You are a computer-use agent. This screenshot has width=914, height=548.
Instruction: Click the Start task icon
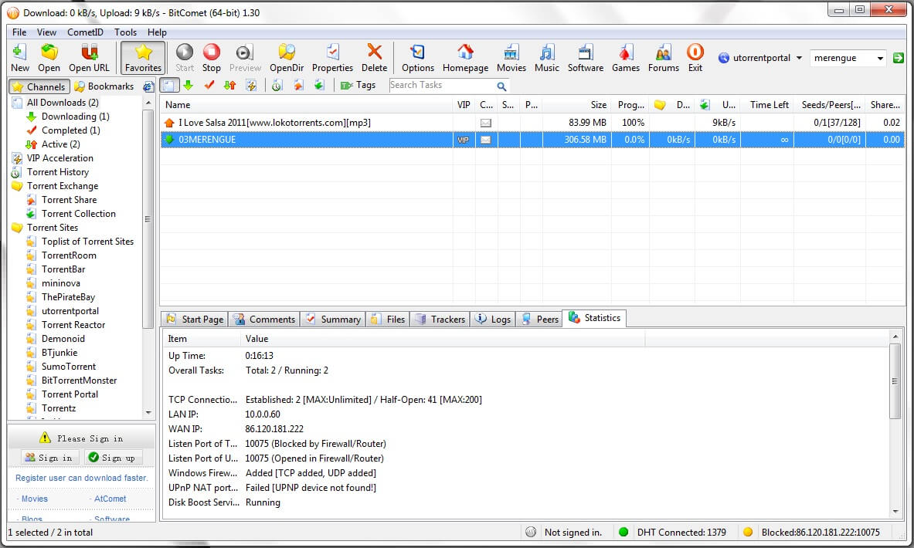[184, 58]
